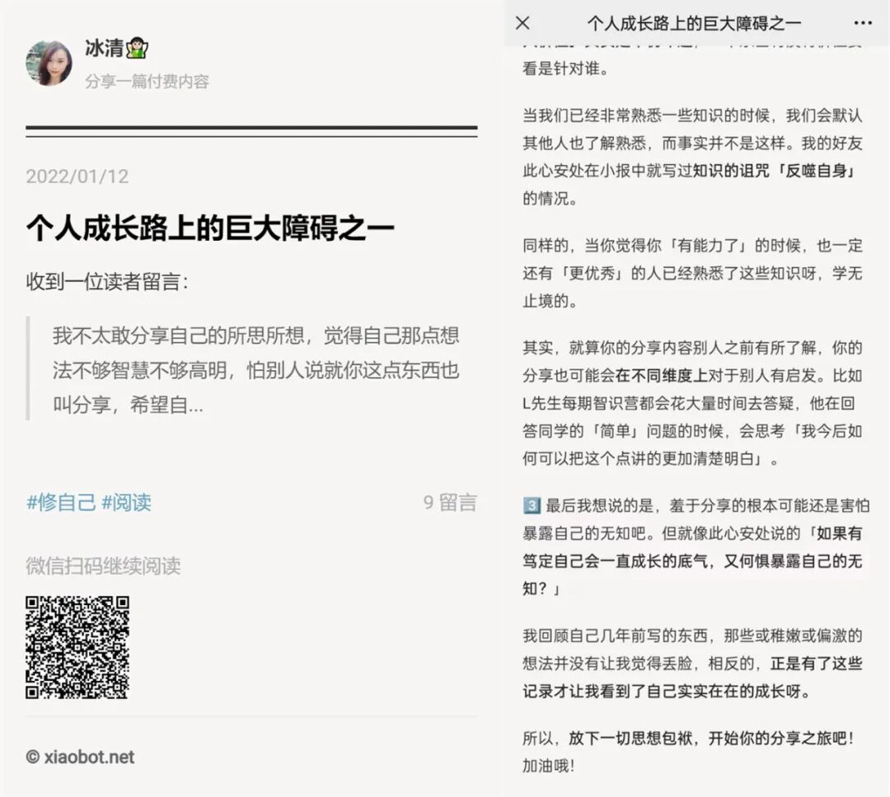This screenshot has height=797, width=890.
Task: Click the bold text 放下一切思想包袱
Action: point(630,738)
